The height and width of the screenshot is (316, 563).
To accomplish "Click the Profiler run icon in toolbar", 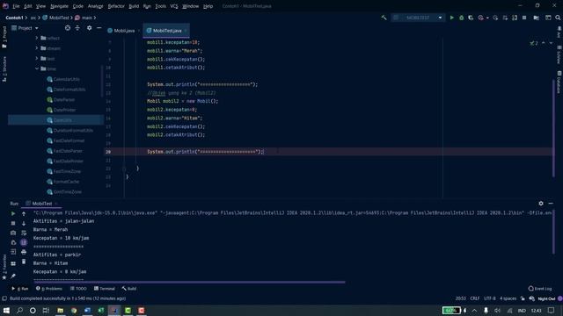I will tap(481, 18).
